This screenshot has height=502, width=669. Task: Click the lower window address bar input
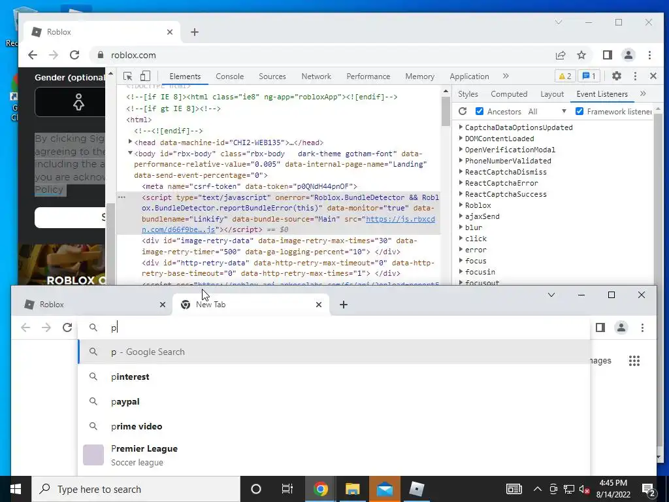tap(334, 327)
